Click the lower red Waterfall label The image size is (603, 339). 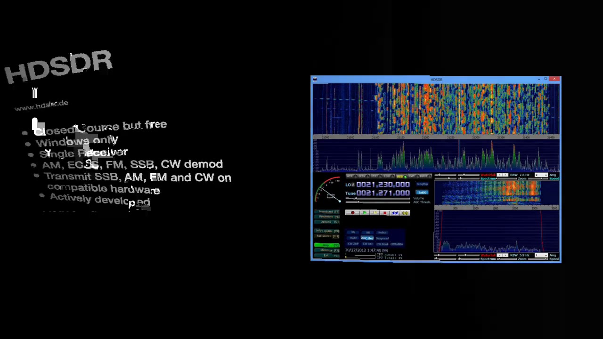pyautogui.click(x=488, y=255)
